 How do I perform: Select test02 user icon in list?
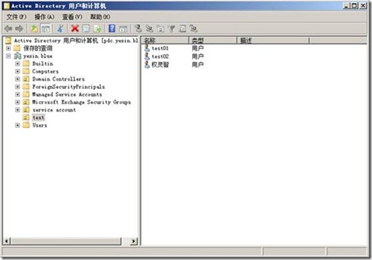147,57
